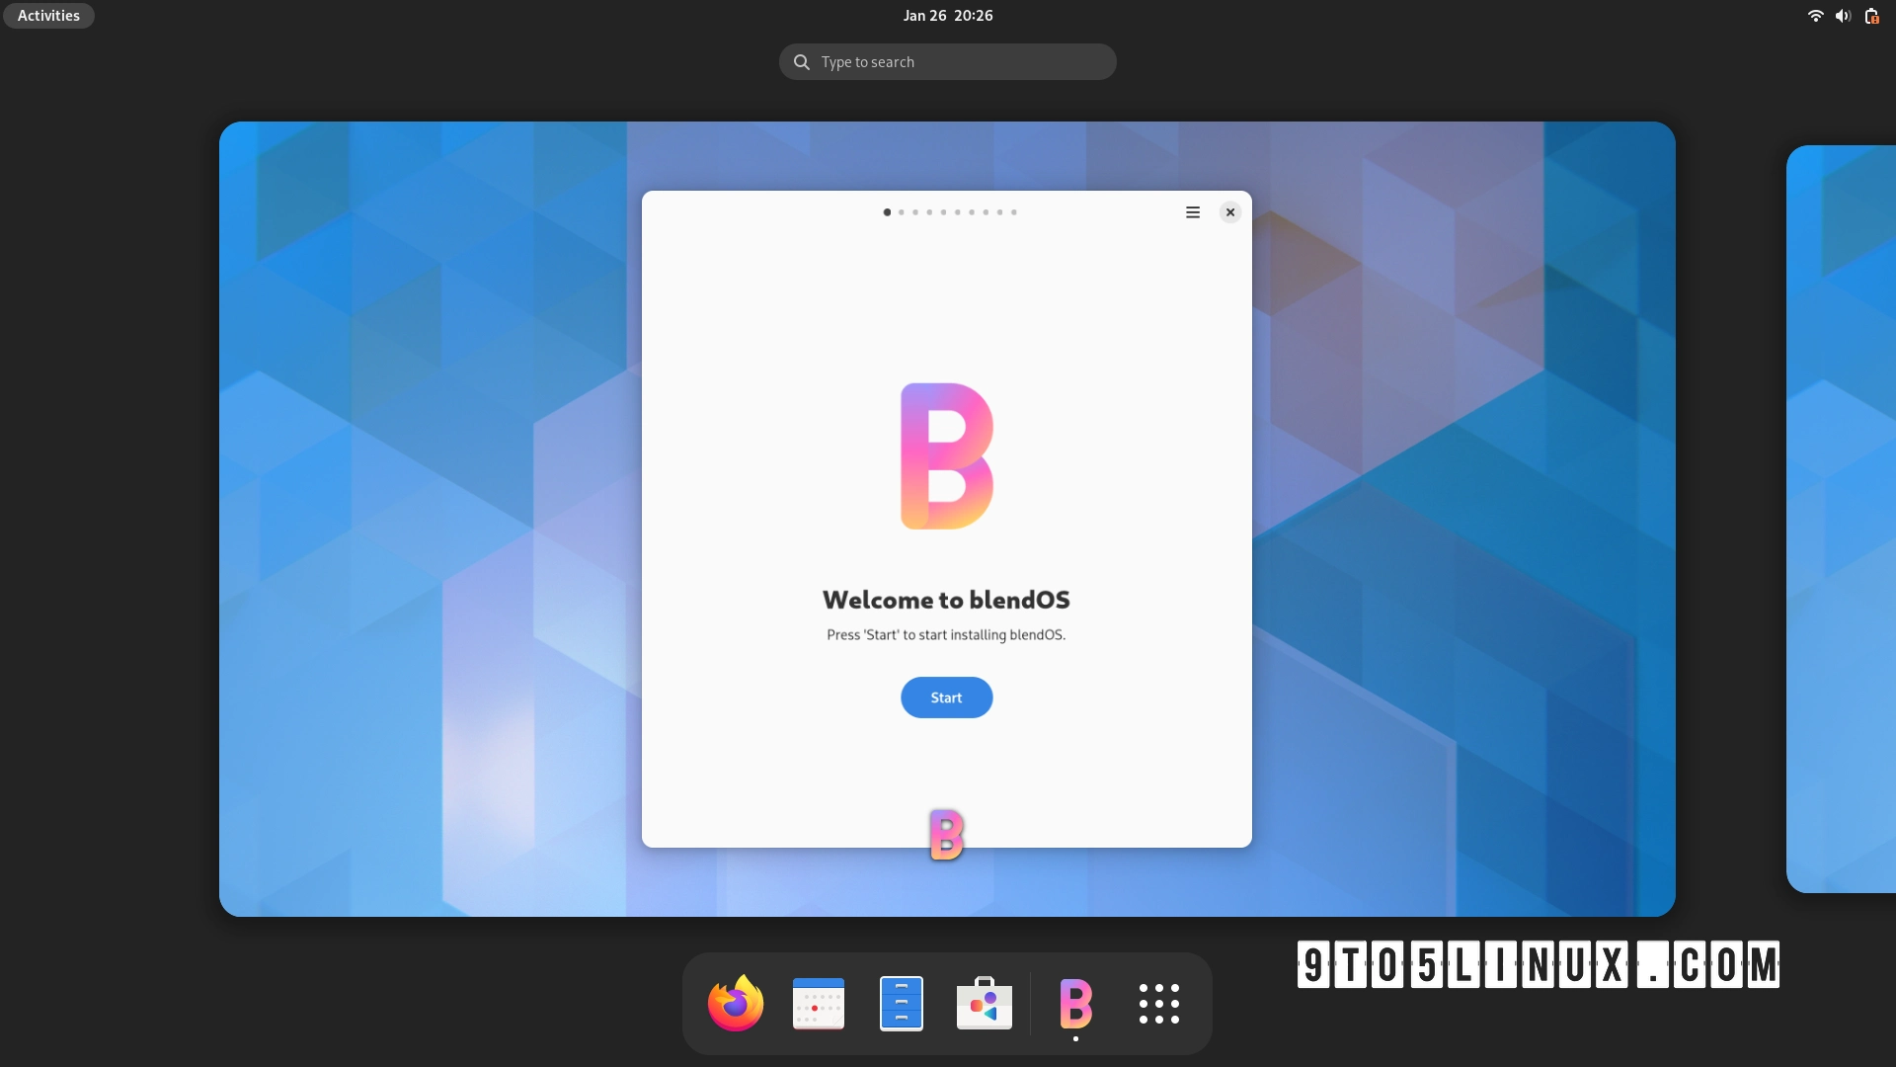This screenshot has height=1067, width=1896.
Task: Open the Activities overview button
Action: point(47,15)
